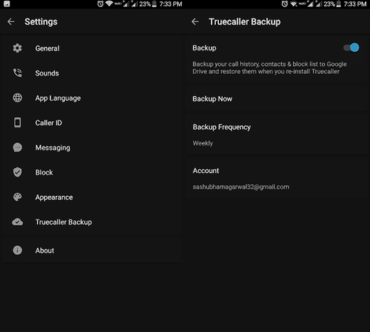Image resolution: width=370 pixels, height=332 pixels.
Task: Open General settings
Action: (91, 48)
